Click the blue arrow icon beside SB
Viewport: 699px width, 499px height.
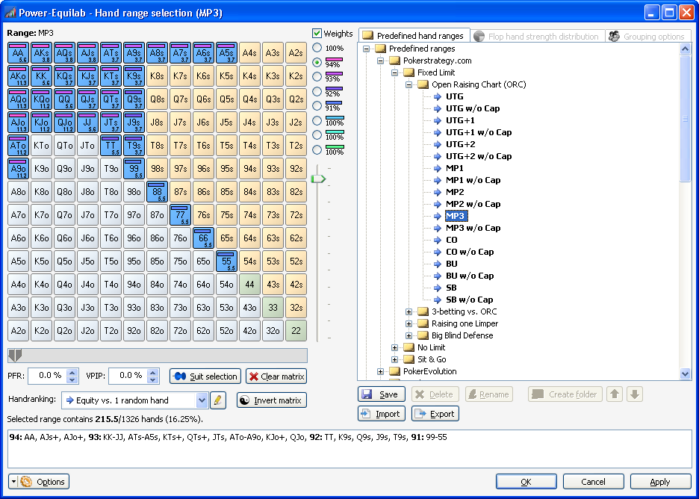(x=438, y=288)
